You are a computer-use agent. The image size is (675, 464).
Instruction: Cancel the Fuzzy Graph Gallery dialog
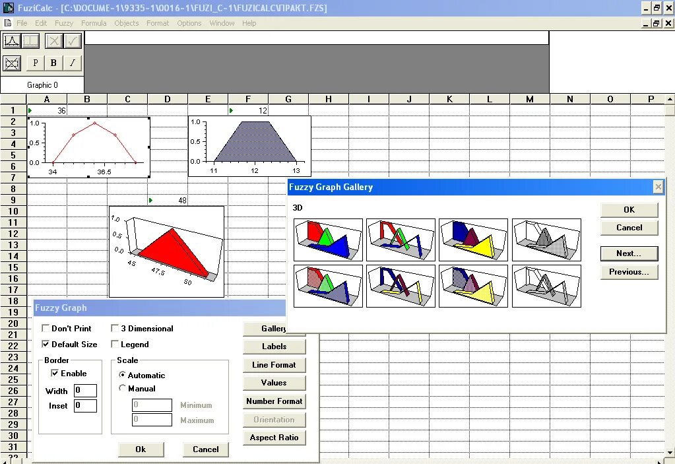(629, 228)
